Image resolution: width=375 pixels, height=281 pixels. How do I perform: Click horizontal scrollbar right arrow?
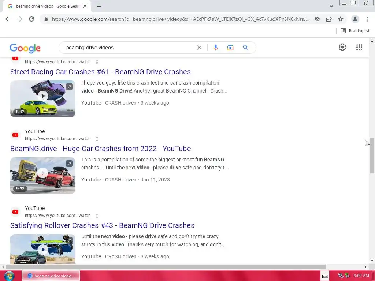click(x=365, y=267)
